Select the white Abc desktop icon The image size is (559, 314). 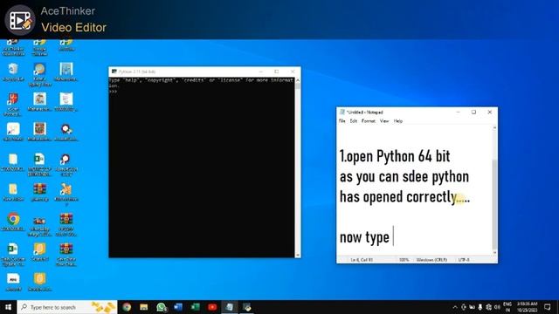click(13, 282)
